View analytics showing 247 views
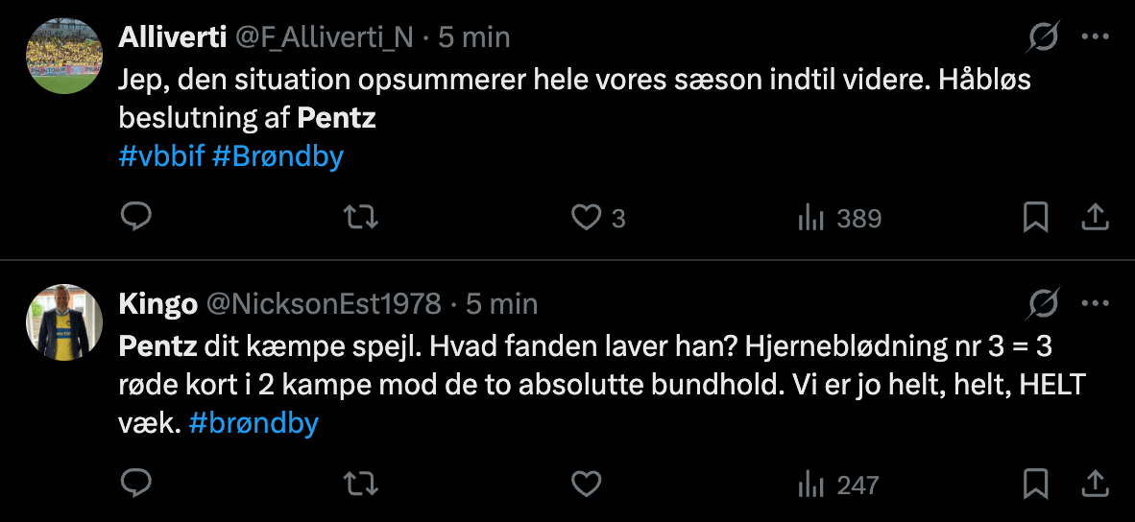Image resolution: width=1135 pixels, height=522 pixels. pos(839,485)
